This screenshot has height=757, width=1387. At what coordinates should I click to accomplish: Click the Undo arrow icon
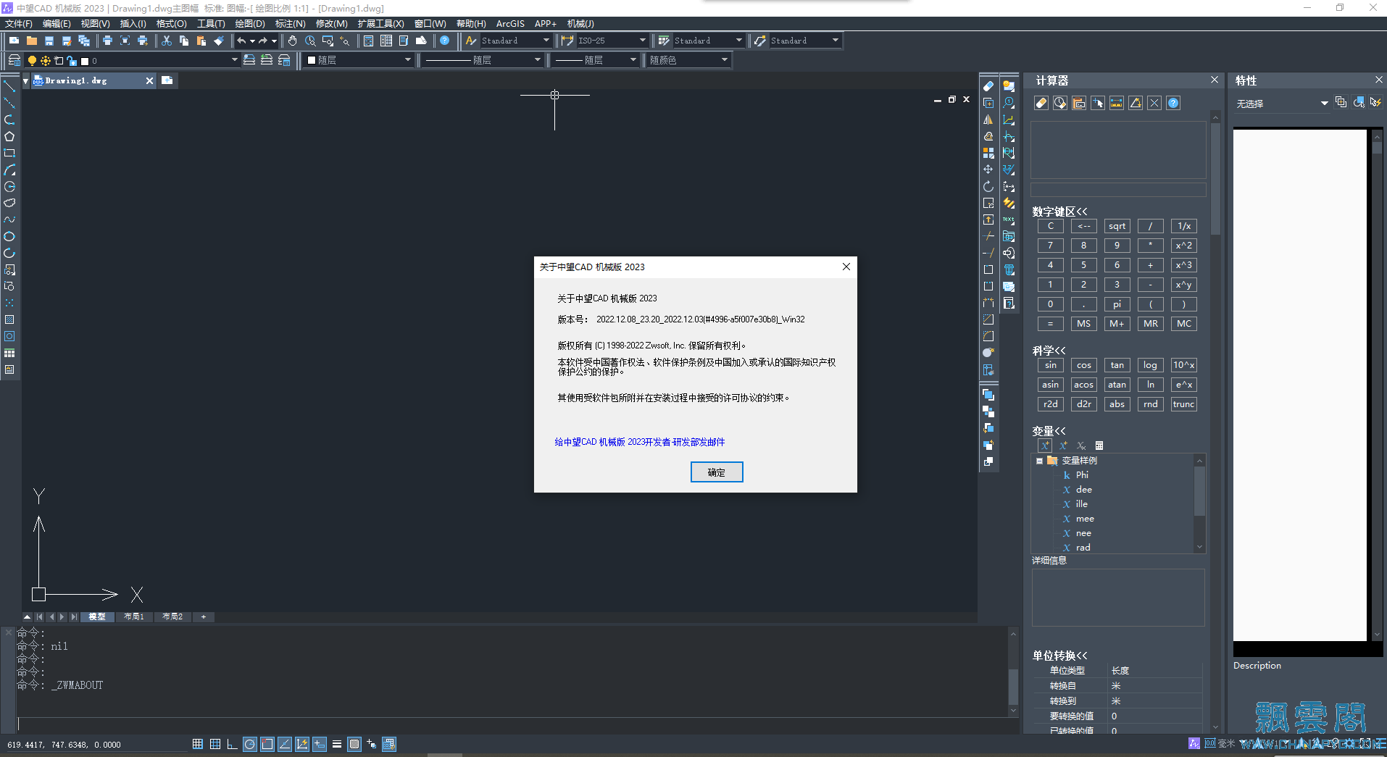[x=241, y=41]
